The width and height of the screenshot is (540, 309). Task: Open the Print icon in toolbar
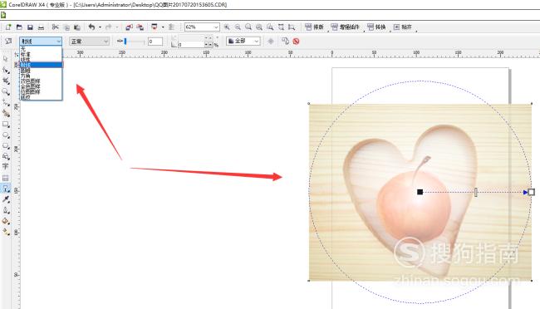coord(41,27)
